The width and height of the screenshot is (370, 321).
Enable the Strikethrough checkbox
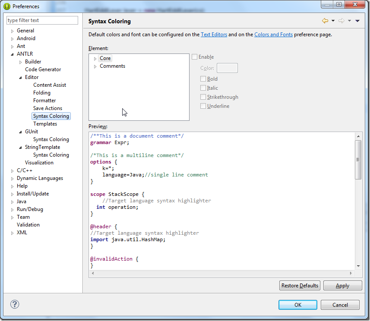(x=203, y=97)
